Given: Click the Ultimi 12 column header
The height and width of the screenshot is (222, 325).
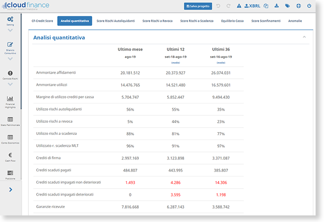Looking at the screenshot, I should click(175, 49).
